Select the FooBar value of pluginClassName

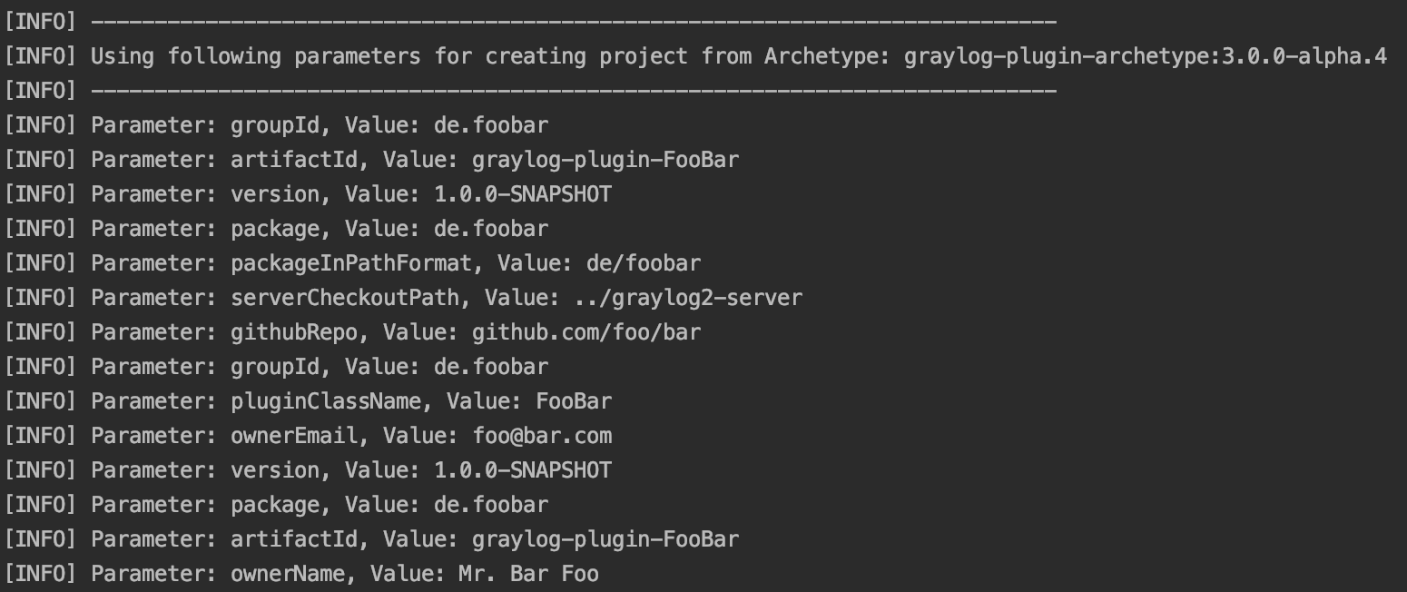click(x=574, y=401)
